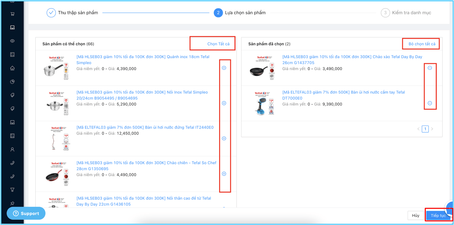The height and width of the screenshot is (225, 454).
Task: Go back to step Thu thập sản phẩm
Action: click(72, 13)
